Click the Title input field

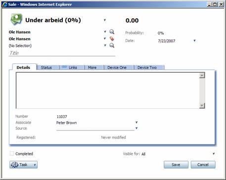click(62, 53)
